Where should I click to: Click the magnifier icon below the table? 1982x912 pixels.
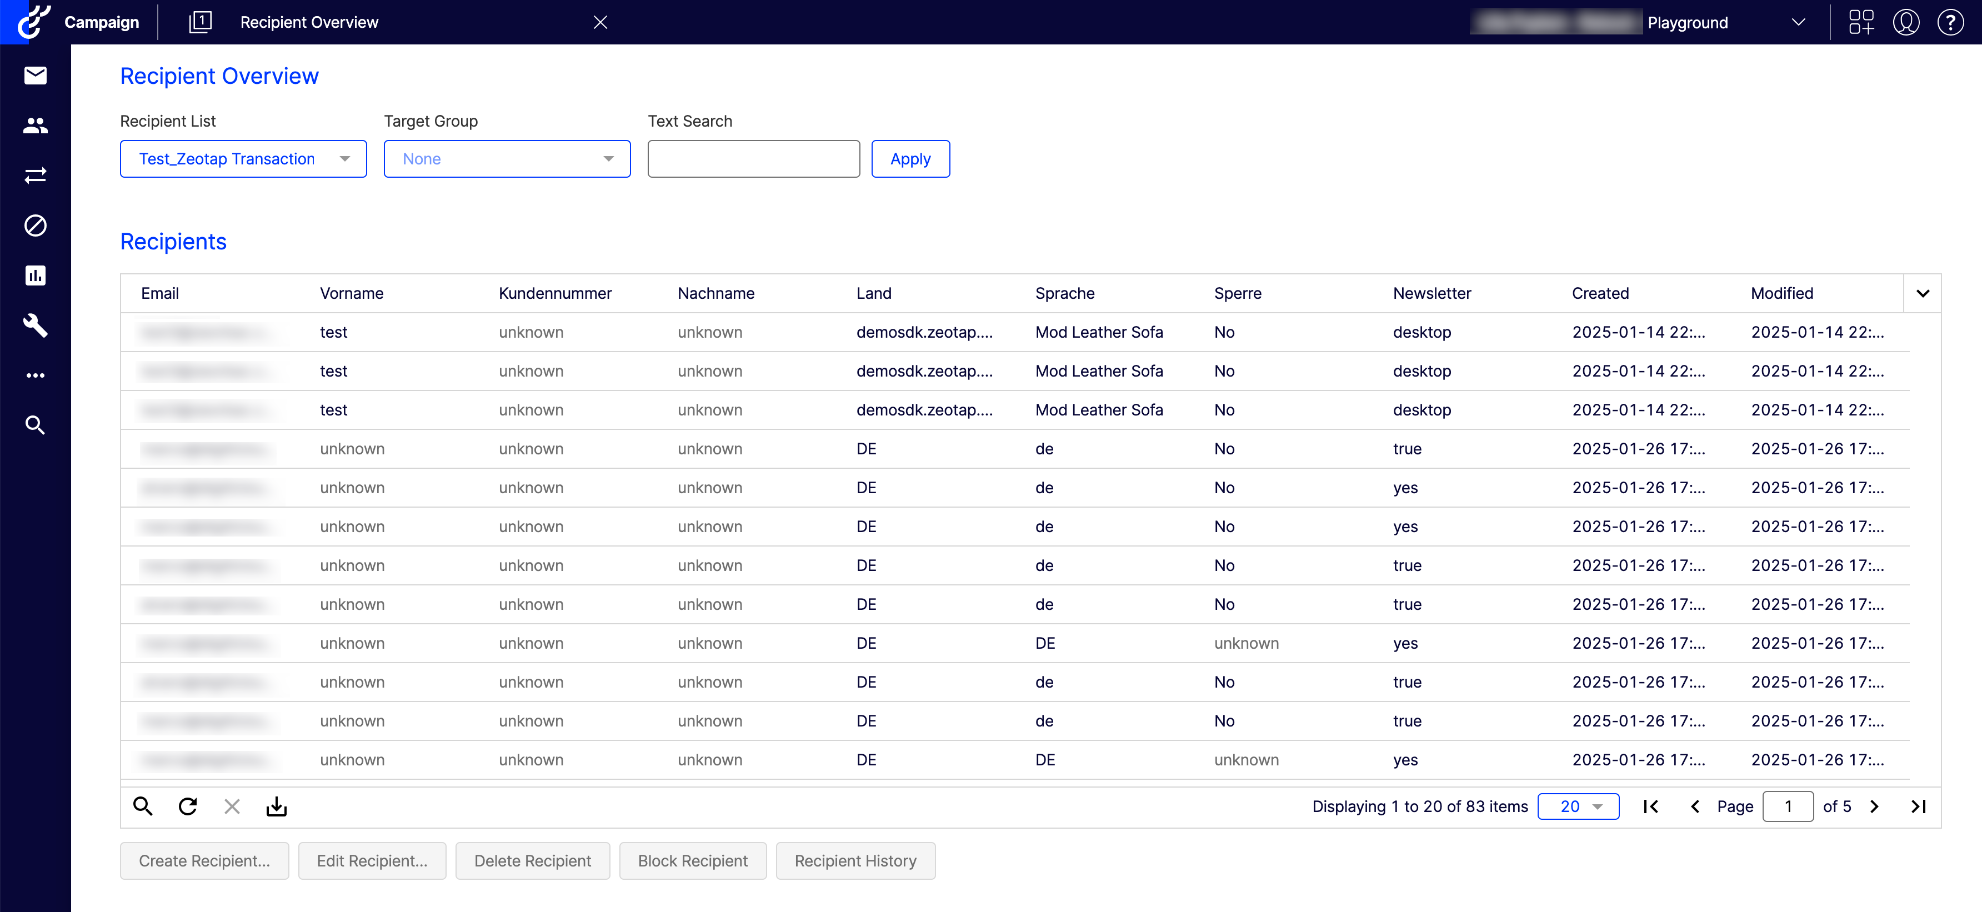(x=143, y=806)
